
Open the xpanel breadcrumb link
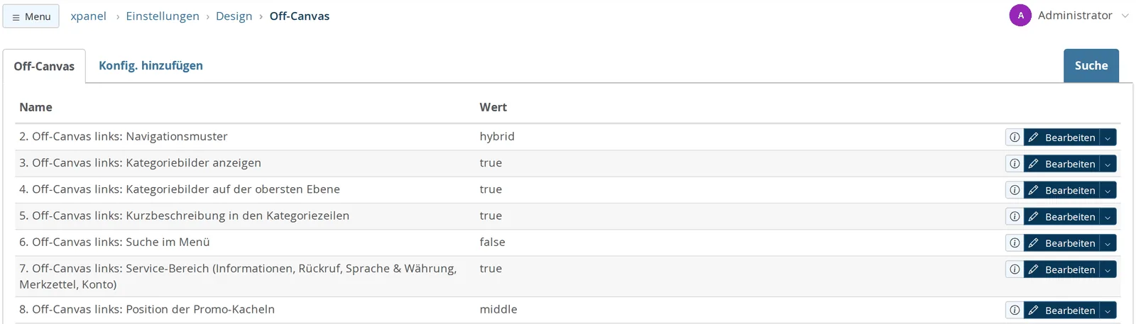[88, 16]
